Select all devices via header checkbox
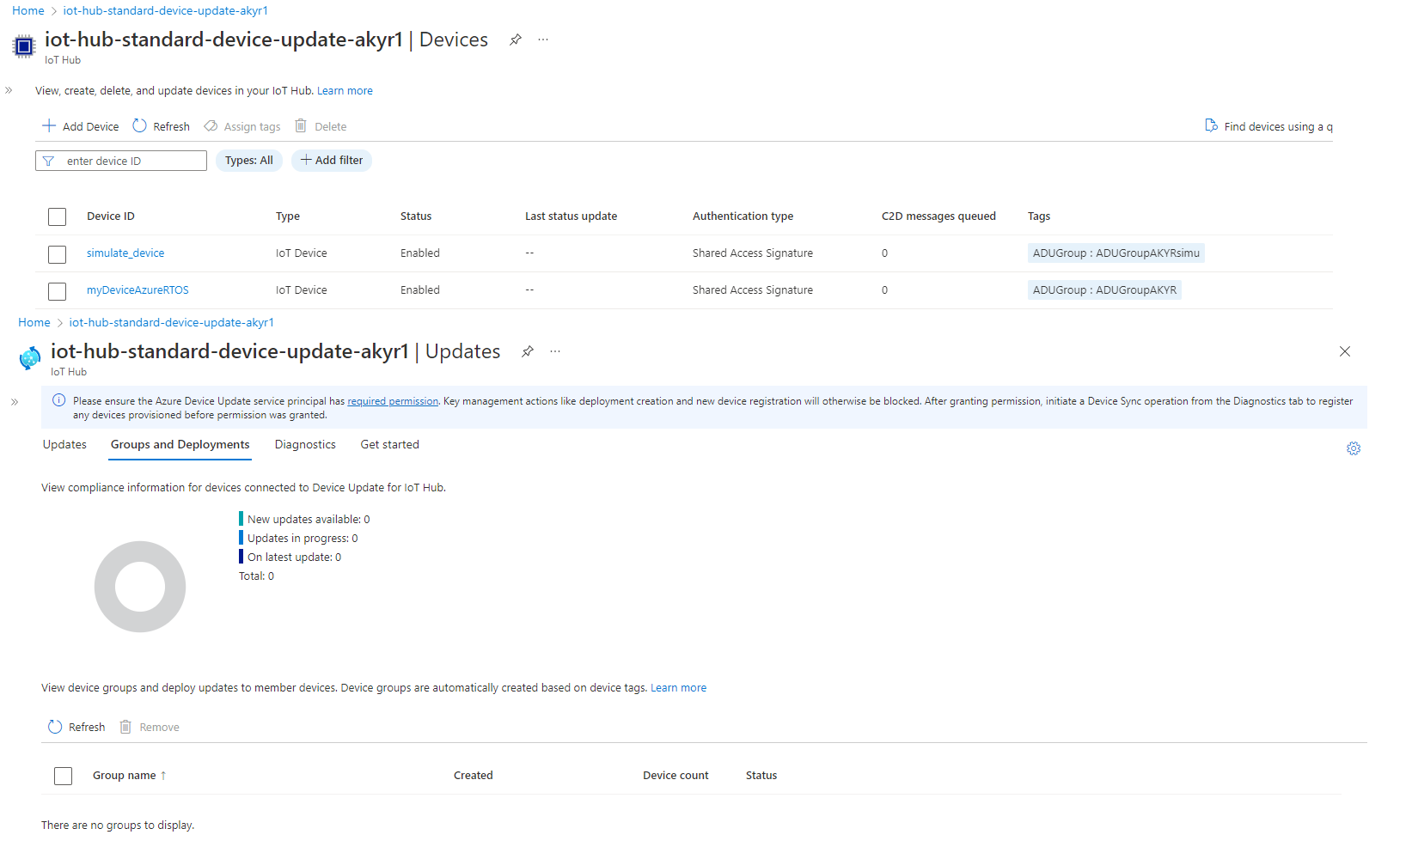The width and height of the screenshot is (1412, 847). click(x=57, y=216)
